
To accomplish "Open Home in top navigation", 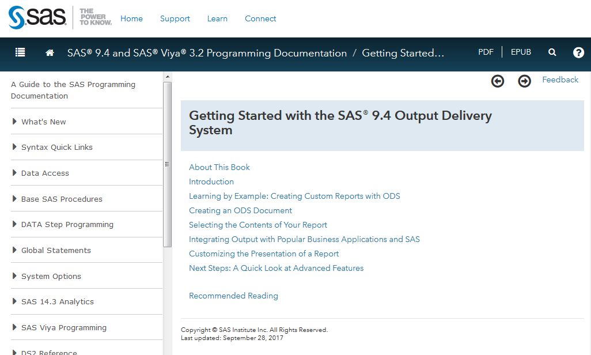I will tap(131, 18).
